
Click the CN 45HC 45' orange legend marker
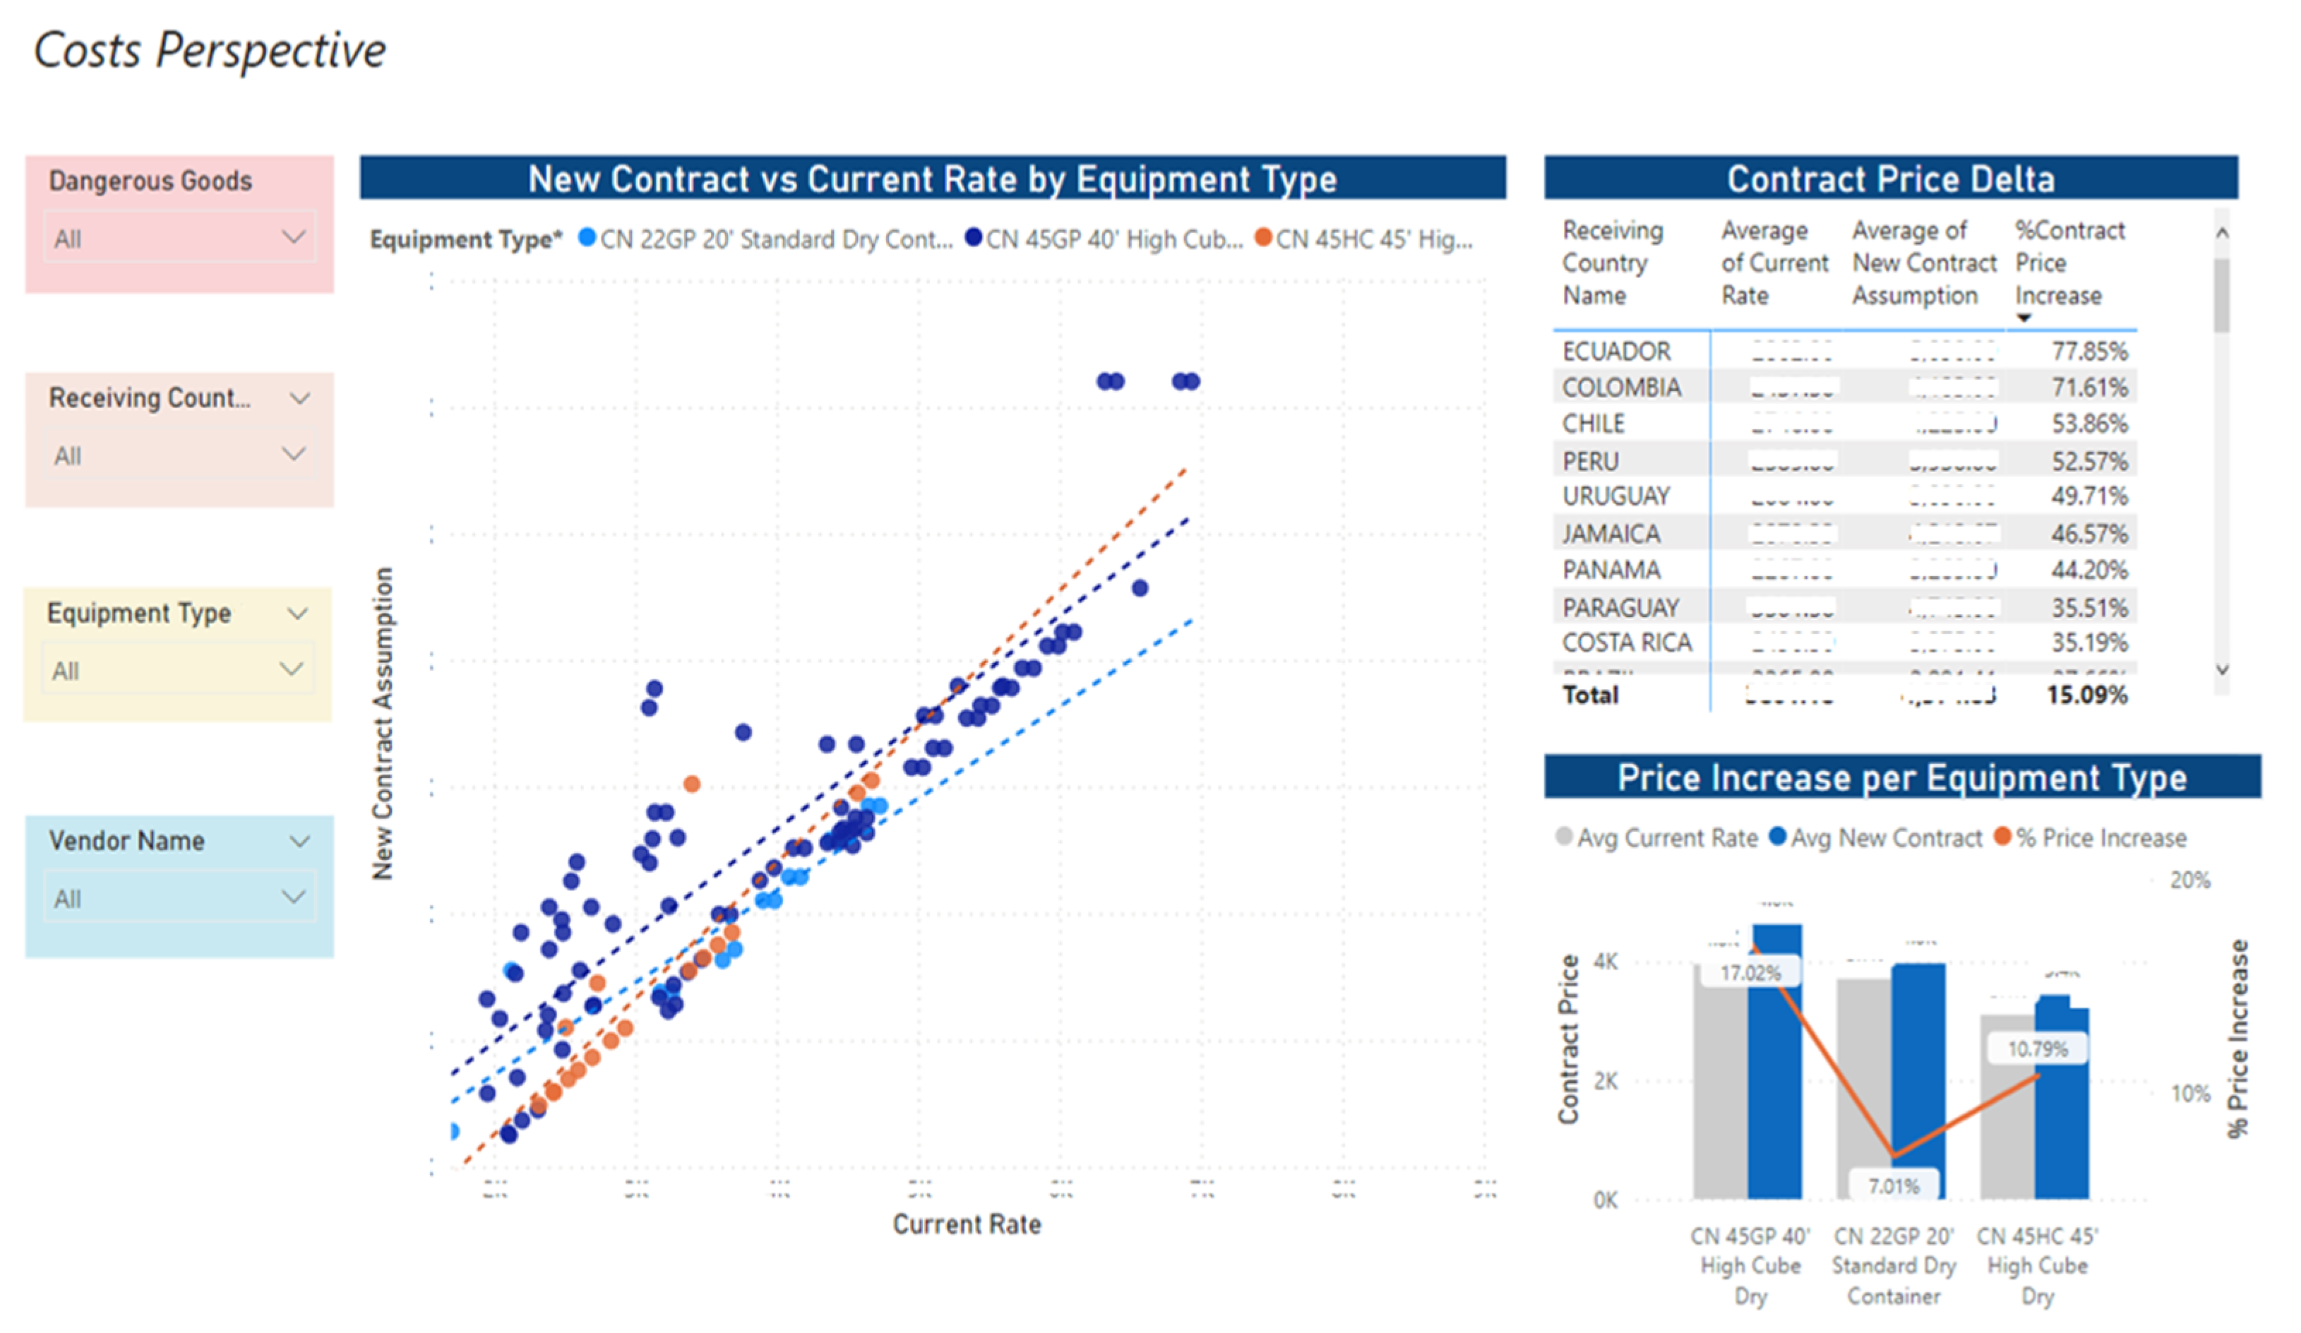tap(1264, 239)
